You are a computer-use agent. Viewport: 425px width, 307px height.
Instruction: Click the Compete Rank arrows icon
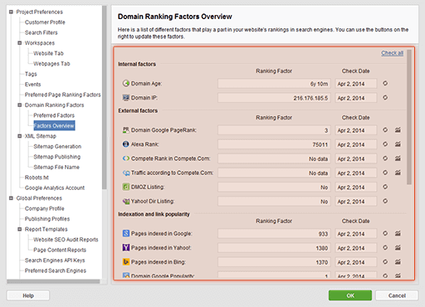[x=126, y=158]
